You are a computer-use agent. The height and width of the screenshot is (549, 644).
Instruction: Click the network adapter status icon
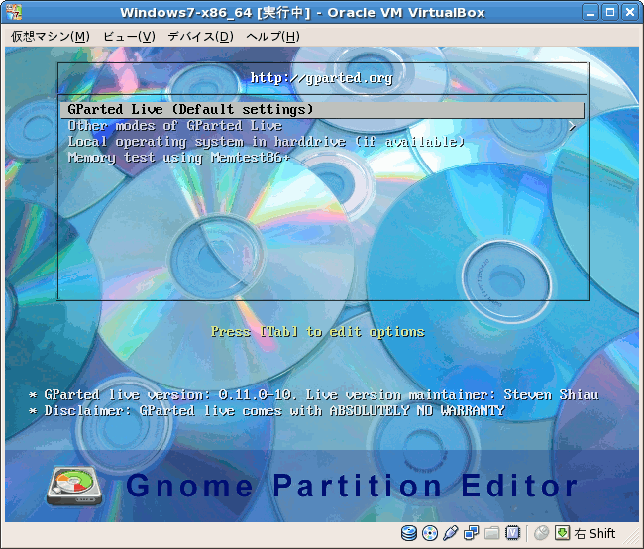click(x=472, y=533)
